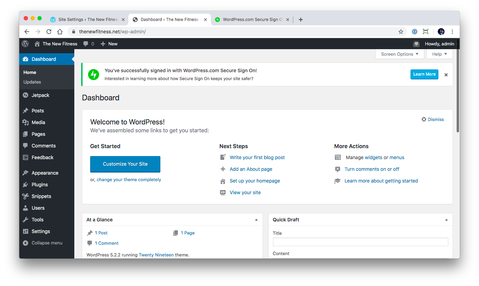Screen dimensions: 479x286
Task: Click the home icon beside The New Fitness
Action: 37,44
